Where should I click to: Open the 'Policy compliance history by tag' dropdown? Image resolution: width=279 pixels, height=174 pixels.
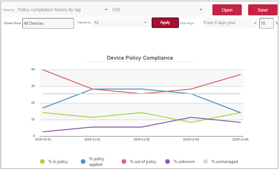point(63,10)
